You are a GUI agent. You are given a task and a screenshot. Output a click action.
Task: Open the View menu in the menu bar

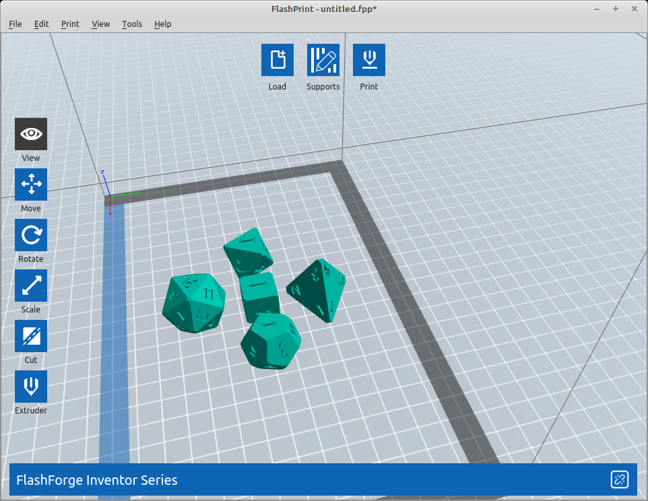pos(100,24)
